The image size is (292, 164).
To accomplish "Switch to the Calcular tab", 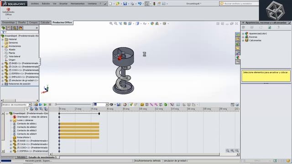I will coord(45,22).
